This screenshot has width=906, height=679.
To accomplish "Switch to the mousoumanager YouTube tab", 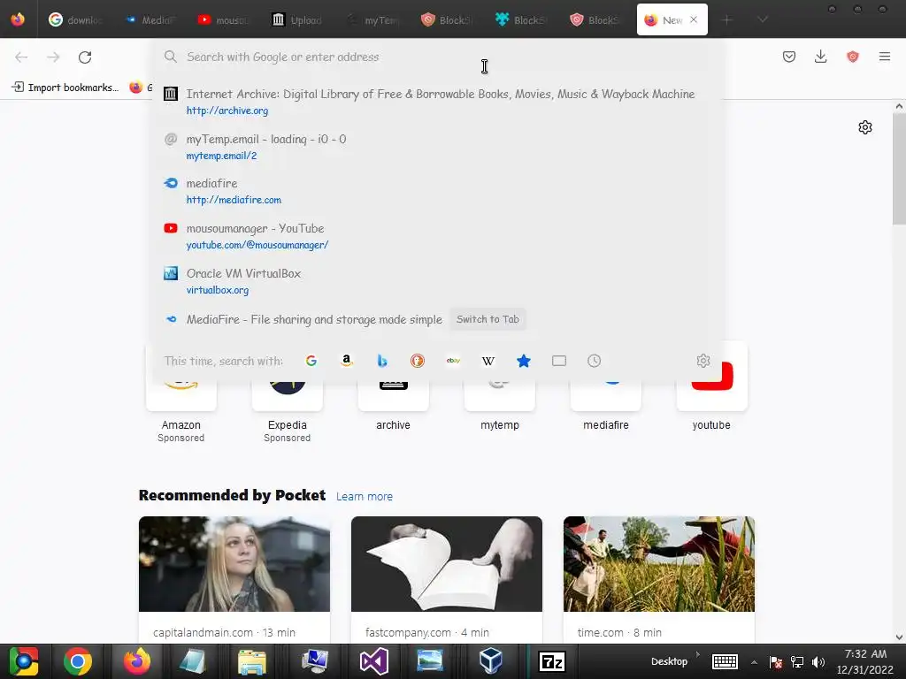I will coord(224,20).
